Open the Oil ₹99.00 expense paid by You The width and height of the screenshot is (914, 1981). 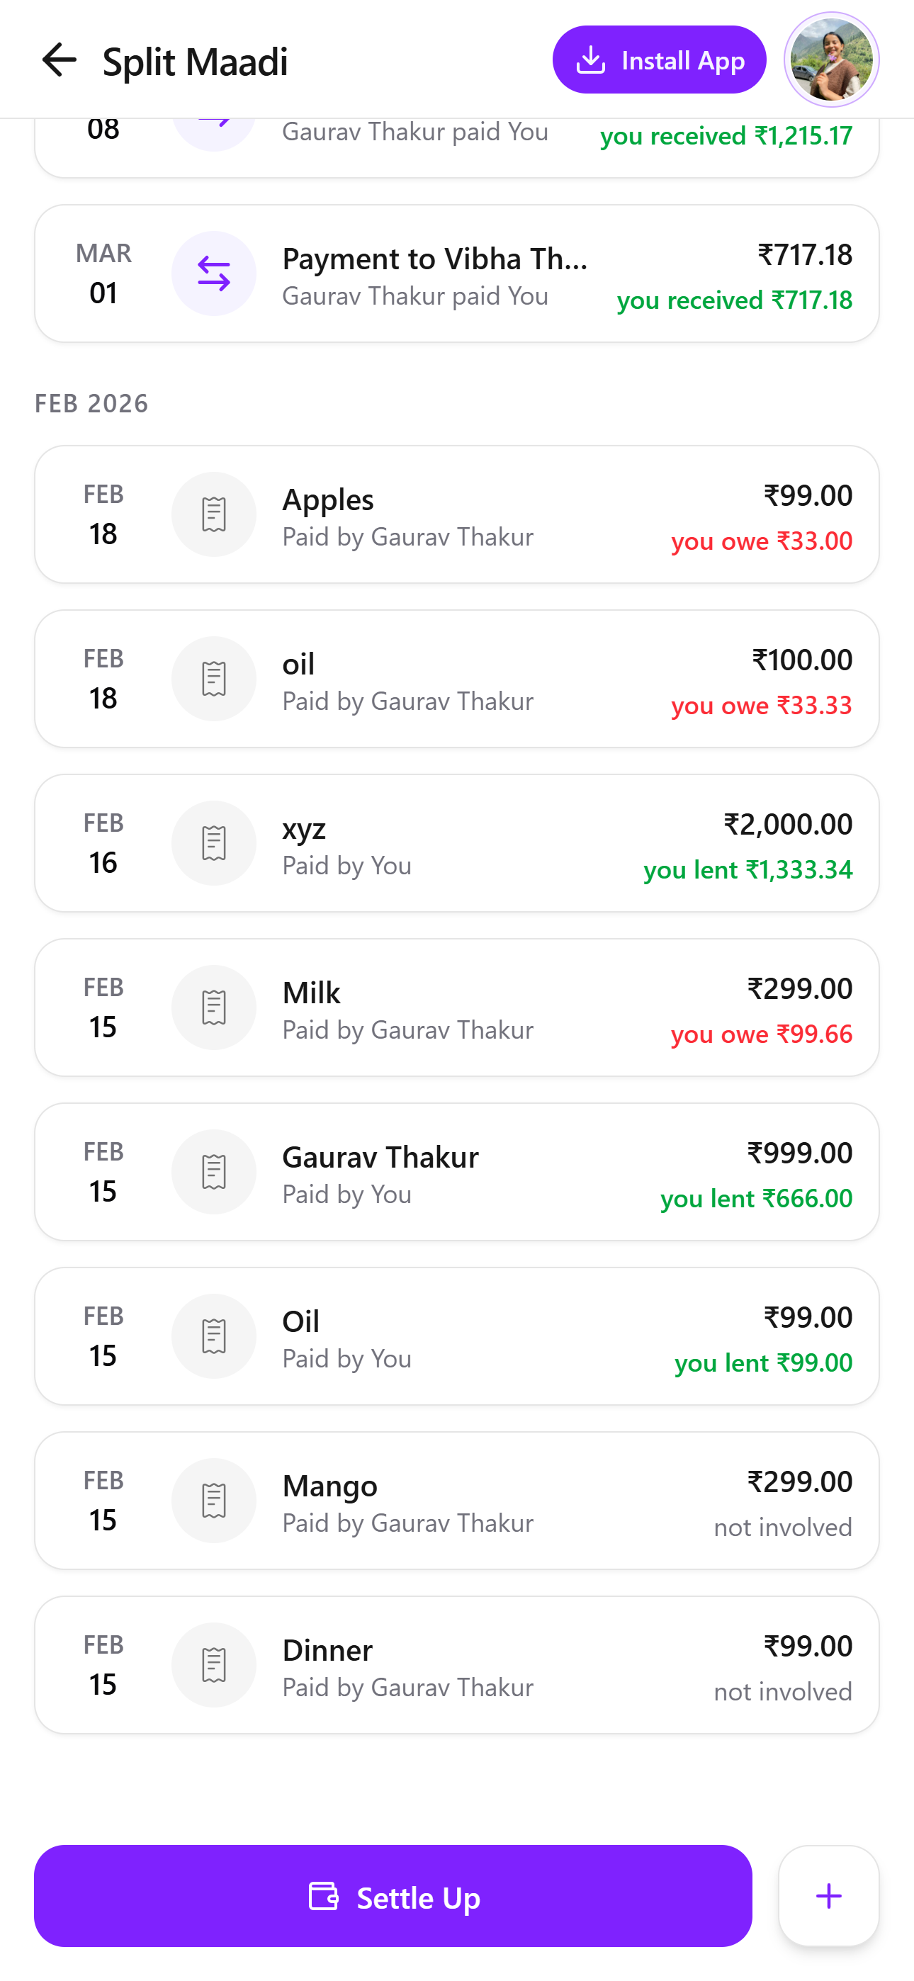(457, 1336)
